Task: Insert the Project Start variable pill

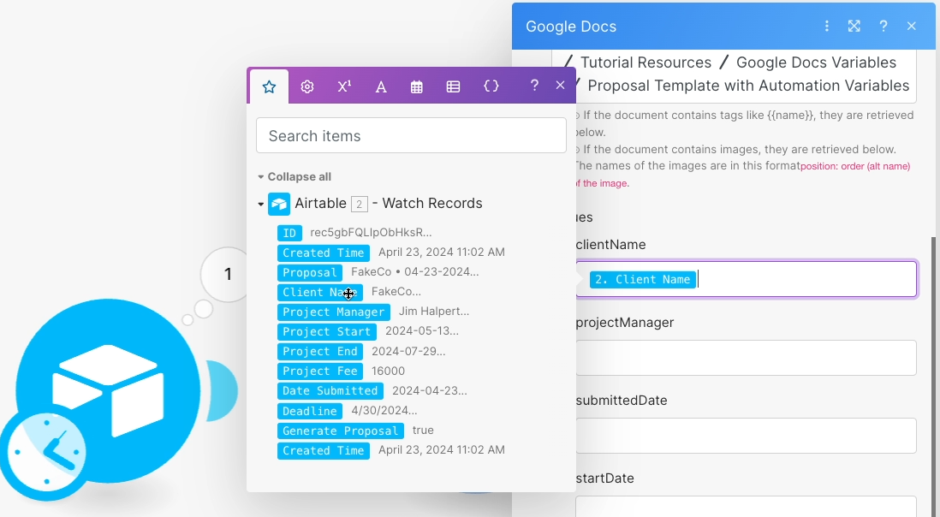Action: click(x=327, y=332)
